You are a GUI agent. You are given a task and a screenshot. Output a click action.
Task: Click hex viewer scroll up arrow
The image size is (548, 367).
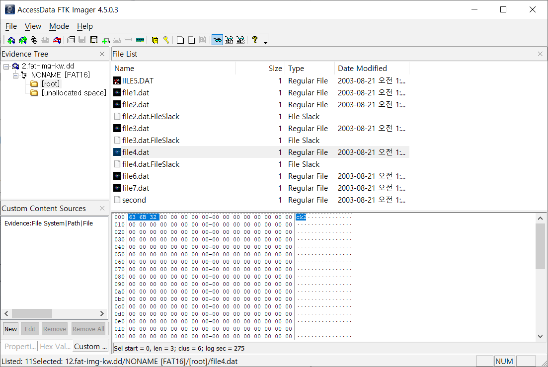coord(541,218)
